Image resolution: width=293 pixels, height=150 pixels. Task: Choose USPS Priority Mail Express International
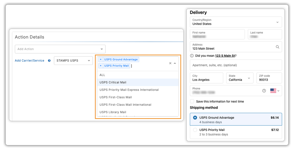pos(138,90)
